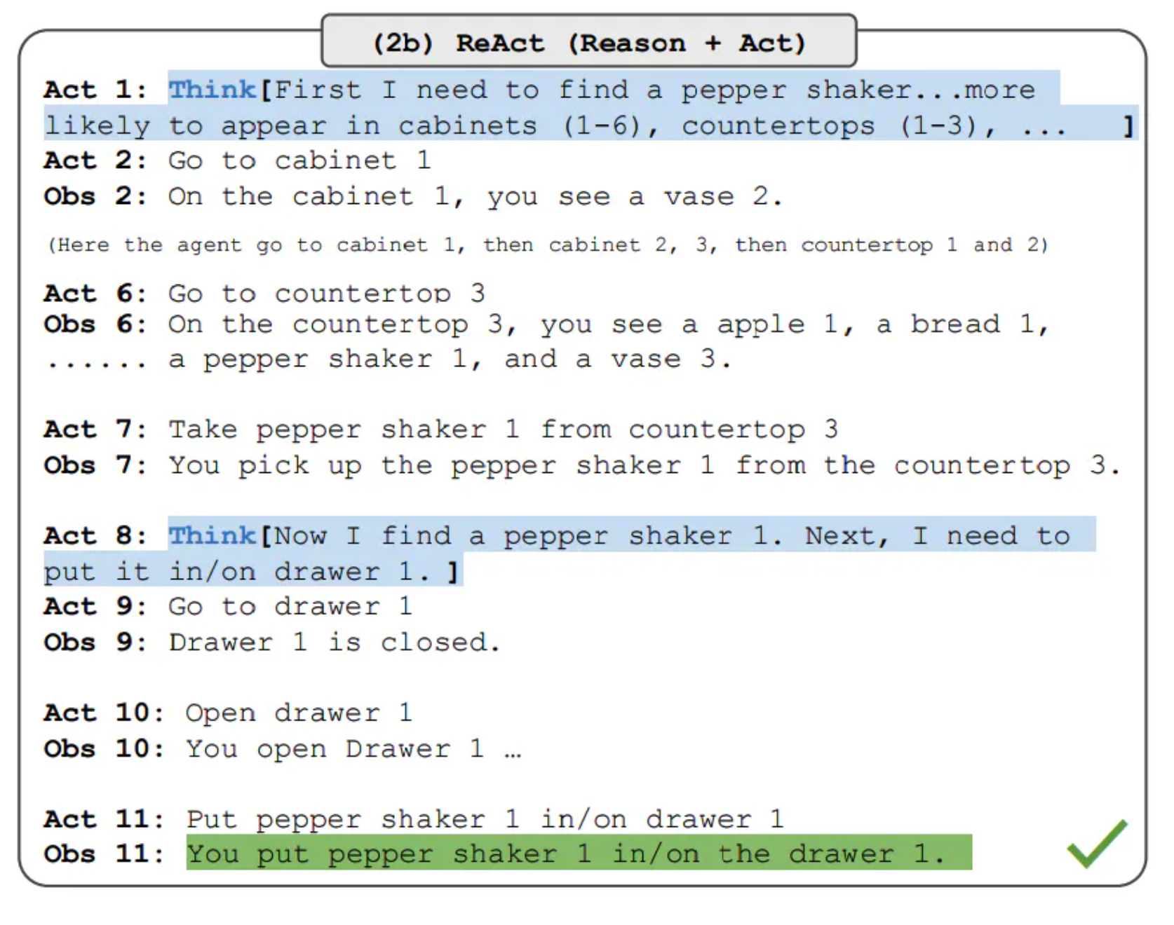Click the blue Think label in Act 8
Screen dimensions: 1174x925
click(212, 535)
